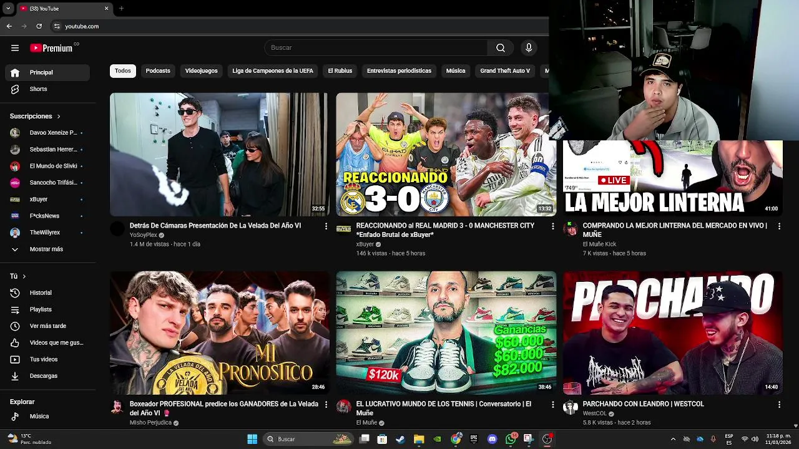Open File Explorer from taskbar
The height and width of the screenshot is (449, 799).
[419, 439]
